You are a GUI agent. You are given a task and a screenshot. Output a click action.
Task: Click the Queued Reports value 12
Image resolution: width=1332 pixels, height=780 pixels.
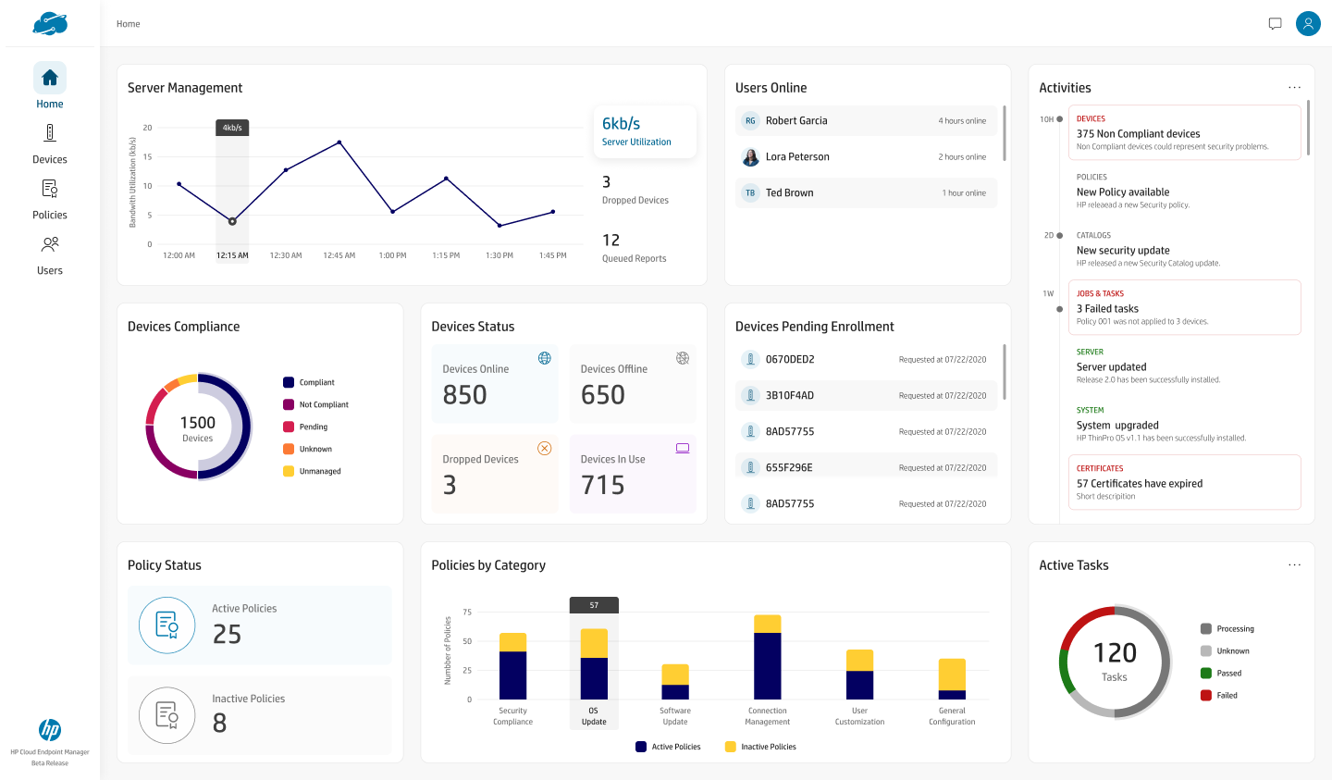611,241
